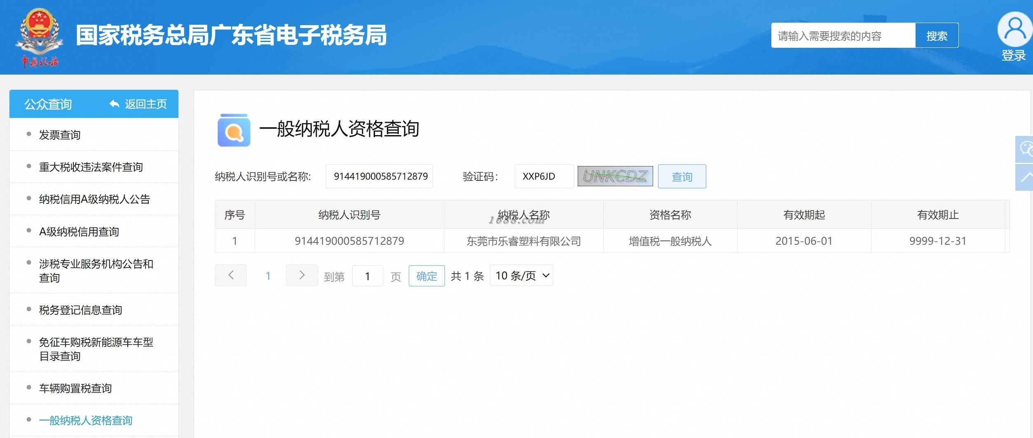Open 免征车购税新能源车车型目录查询 item
The width and height of the screenshot is (1033, 438).
(x=94, y=349)
